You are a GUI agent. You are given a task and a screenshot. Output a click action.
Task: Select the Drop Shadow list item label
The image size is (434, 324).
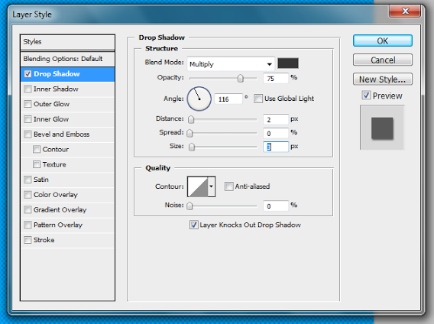tap(57, 74)
